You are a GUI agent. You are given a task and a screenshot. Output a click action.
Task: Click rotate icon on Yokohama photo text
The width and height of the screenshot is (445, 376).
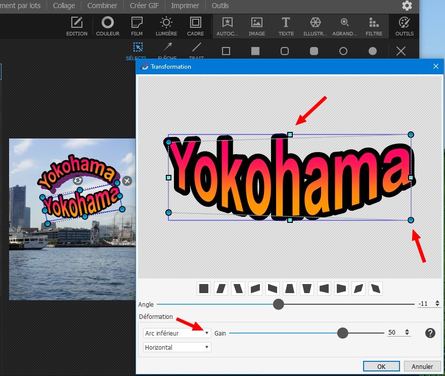coord(78,180)
